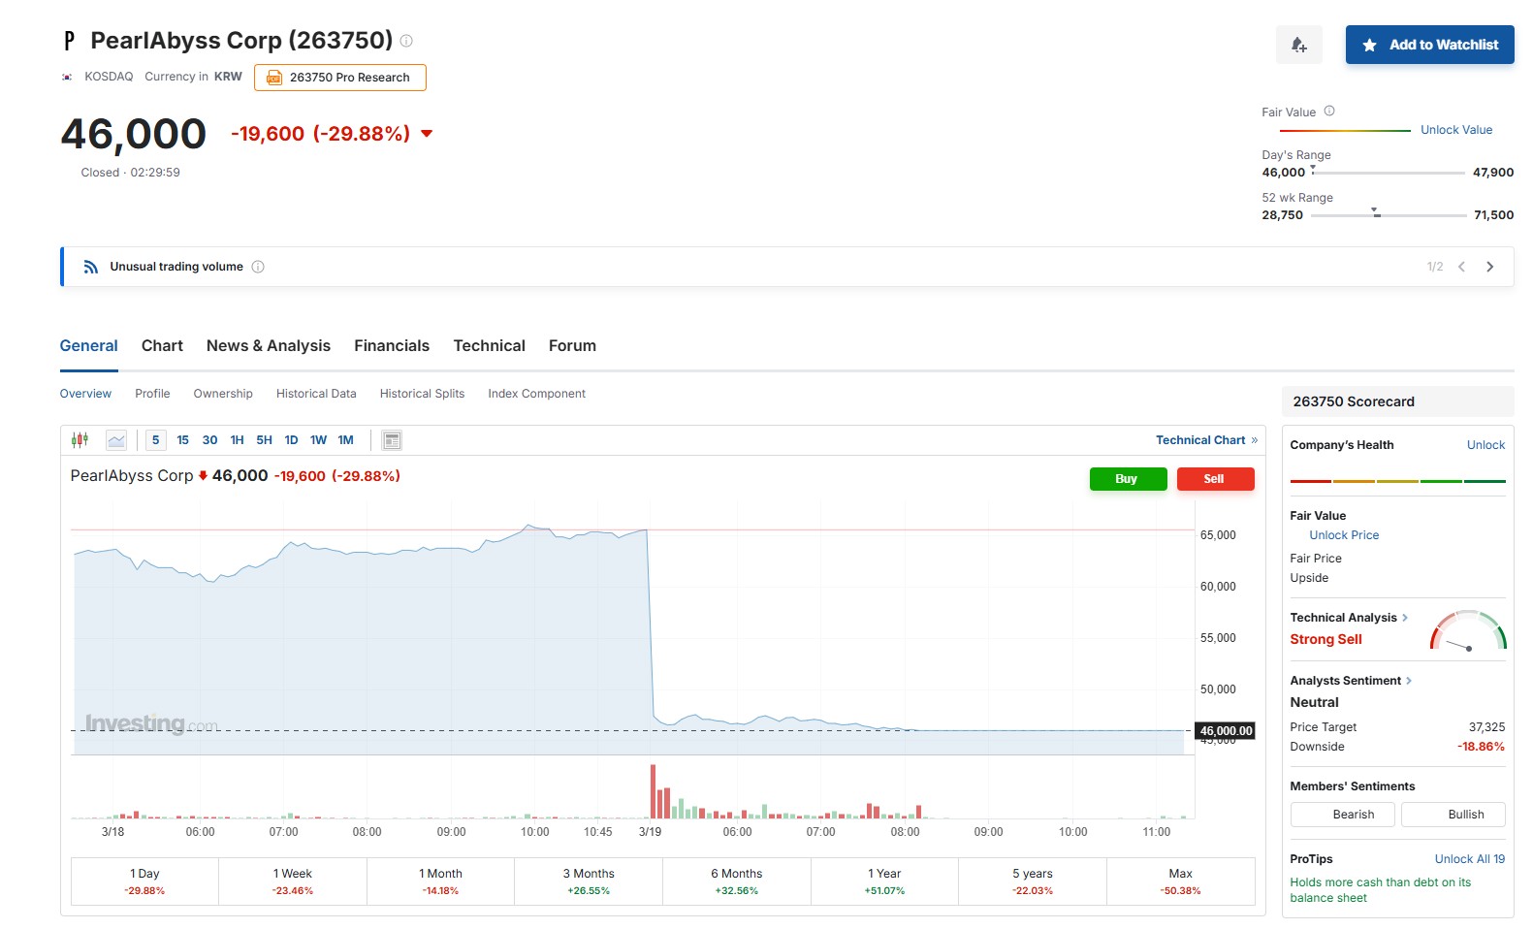Click the create alert bell icon

point(1298,45)
